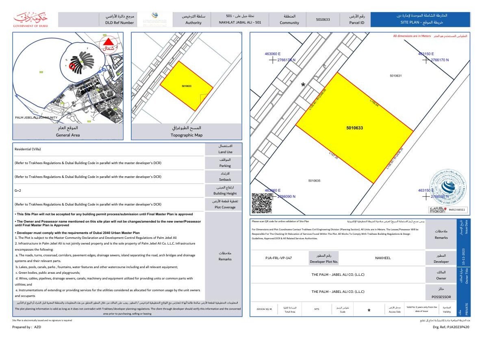Click the G+2 building height value

[x=17, y=190]
